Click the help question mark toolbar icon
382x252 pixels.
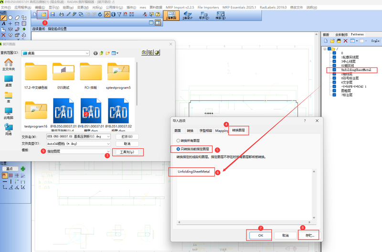click(157, 14)
